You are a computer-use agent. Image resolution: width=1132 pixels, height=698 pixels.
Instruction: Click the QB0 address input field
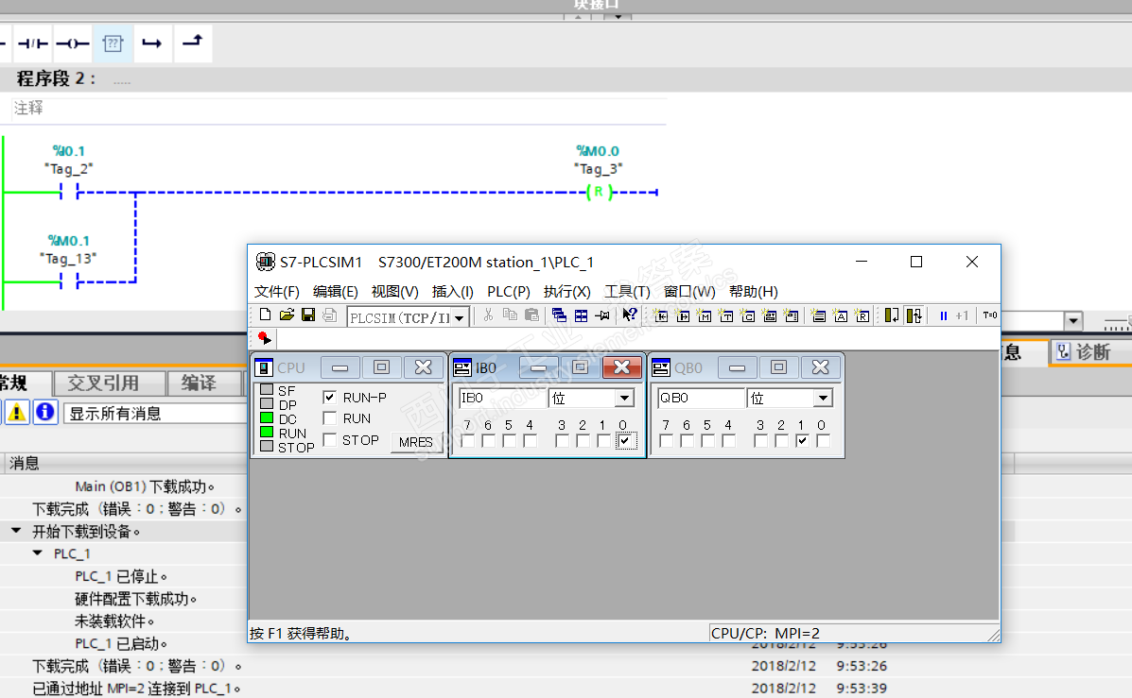[700, 398]
